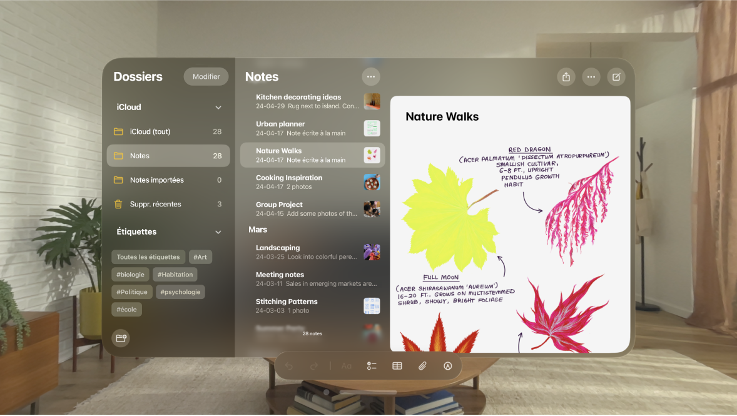Click the redo arrow in toolbar

tap(314, 366)
